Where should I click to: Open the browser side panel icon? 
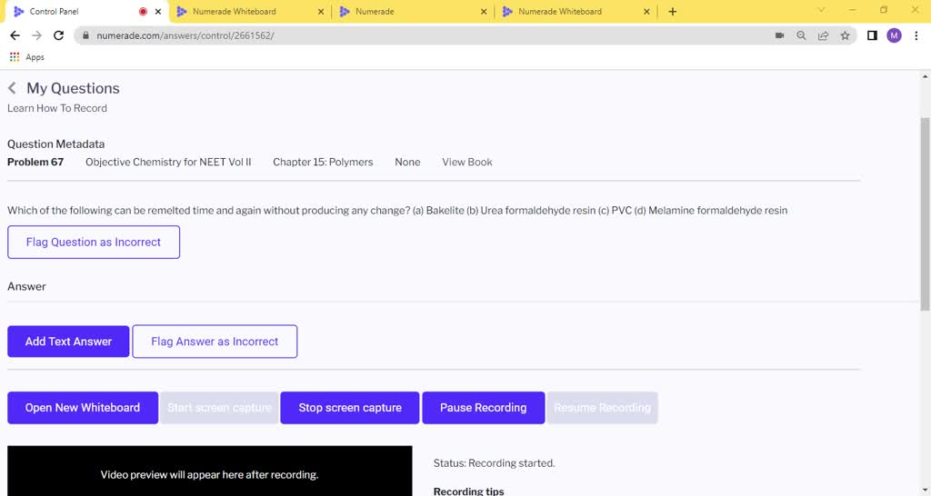pyautogui.click(x=872, y=35)
